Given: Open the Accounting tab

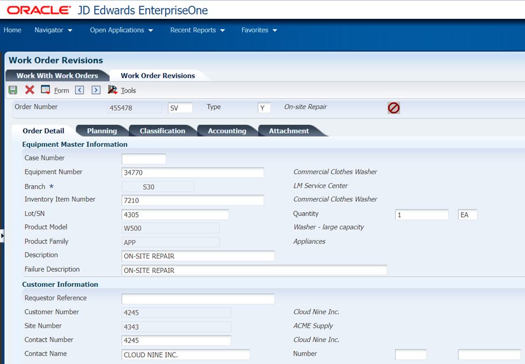Looking at the screenshot, I should (x=227, y=131).
